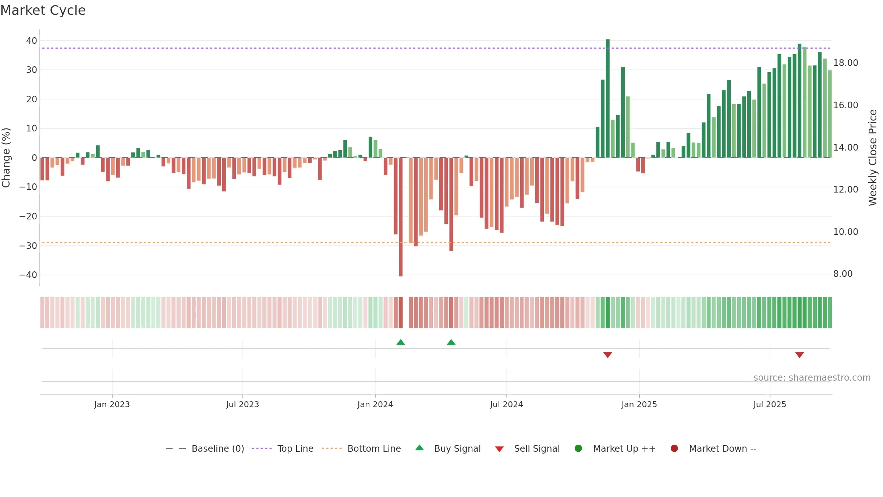Click the Jan 2025 x-axis label
This screenshot has height=497, width=883.
click(639, 405)
